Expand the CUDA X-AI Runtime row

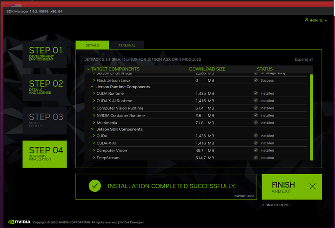point(94,100)
